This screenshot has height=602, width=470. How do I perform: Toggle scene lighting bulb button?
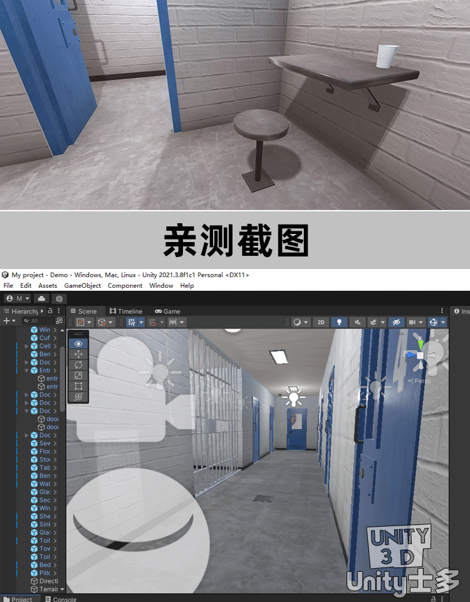(339, 322)
